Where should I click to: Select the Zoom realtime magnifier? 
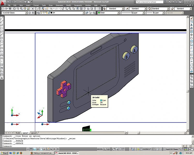point(66,9)
